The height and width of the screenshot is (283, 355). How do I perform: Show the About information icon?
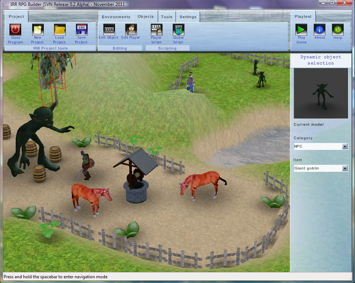(x=319, y=30)
